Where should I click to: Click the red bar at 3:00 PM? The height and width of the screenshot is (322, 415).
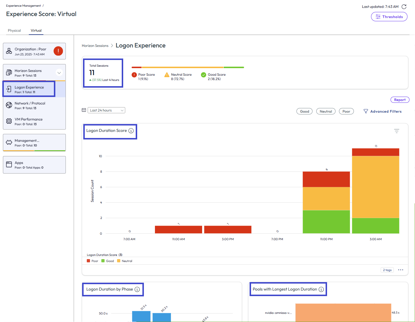point(228,229)
